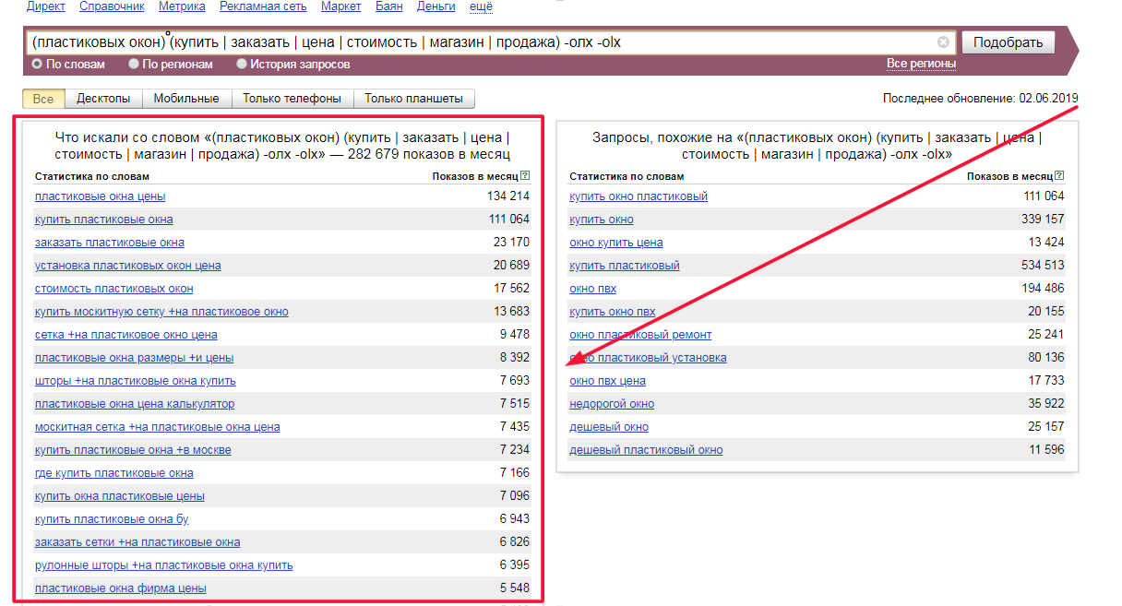Image resolution: width=1122 pixels, height=606 pixels.
Task: Click the Маркет link in top navigation
Action: click(341, 6)
